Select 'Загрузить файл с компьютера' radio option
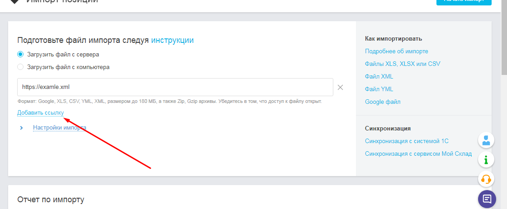The image size is (507, 209). coord(20,67)
